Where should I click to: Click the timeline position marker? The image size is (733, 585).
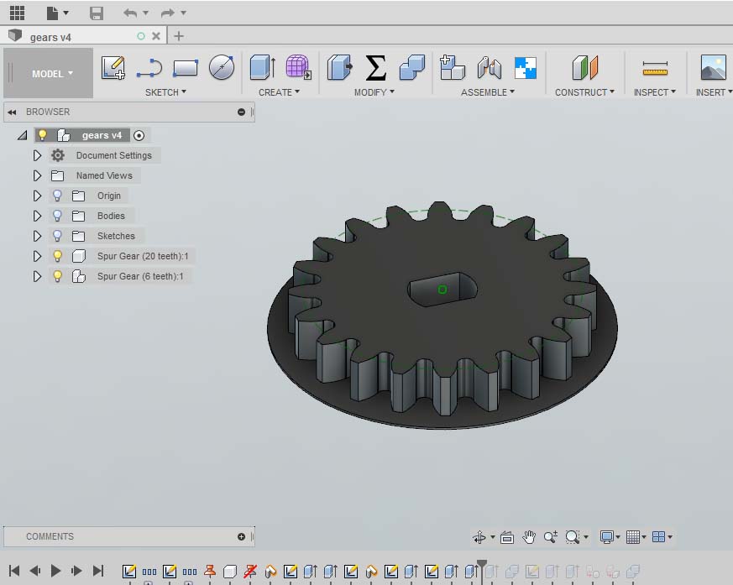(x=481, y=565)
